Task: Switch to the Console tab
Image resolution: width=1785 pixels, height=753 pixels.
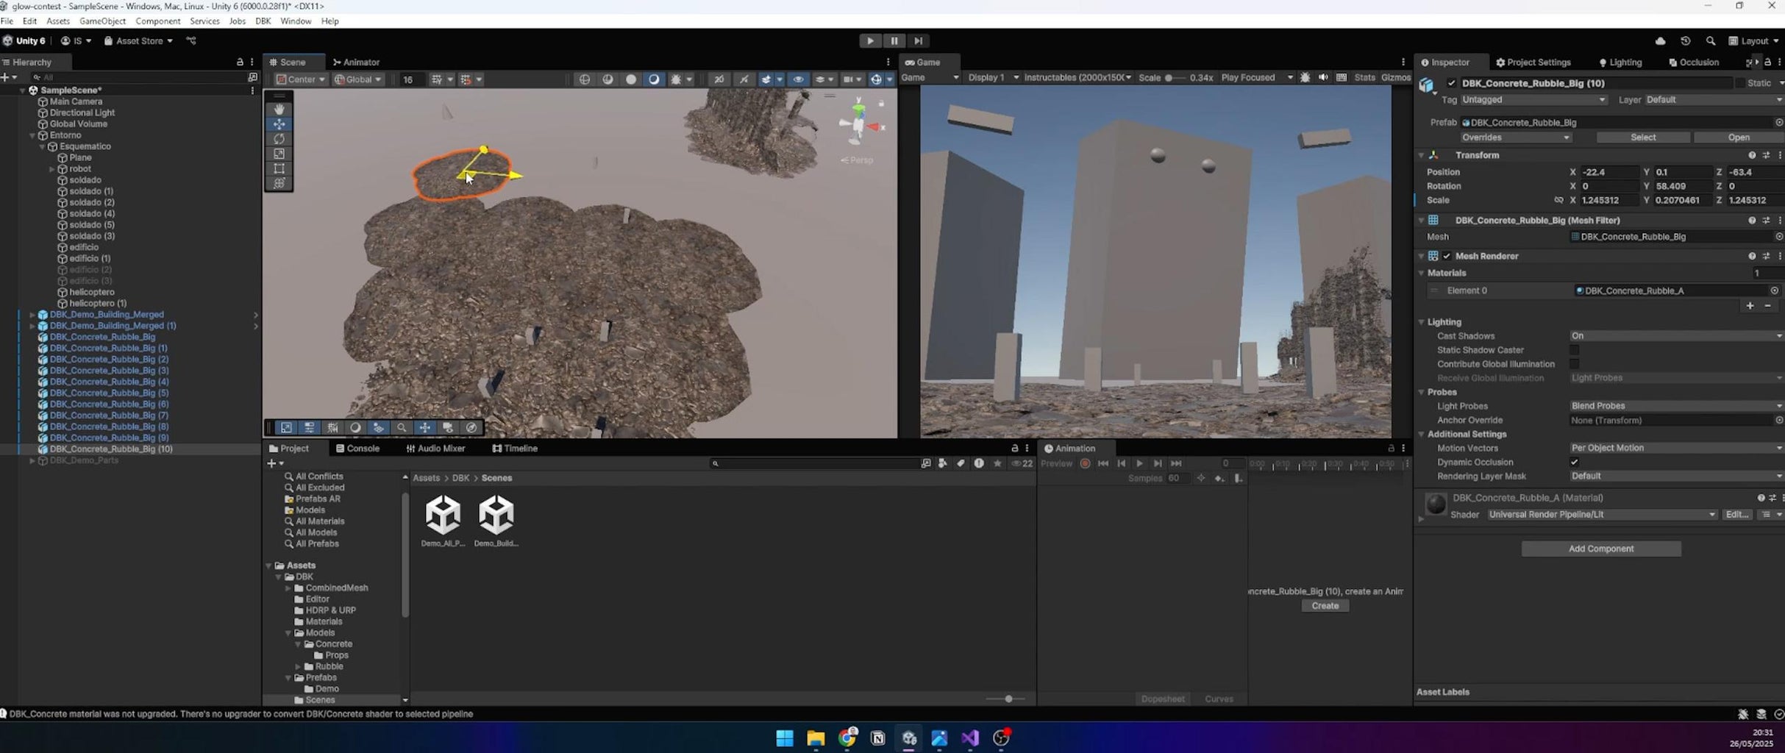Action: click(357, 449)
